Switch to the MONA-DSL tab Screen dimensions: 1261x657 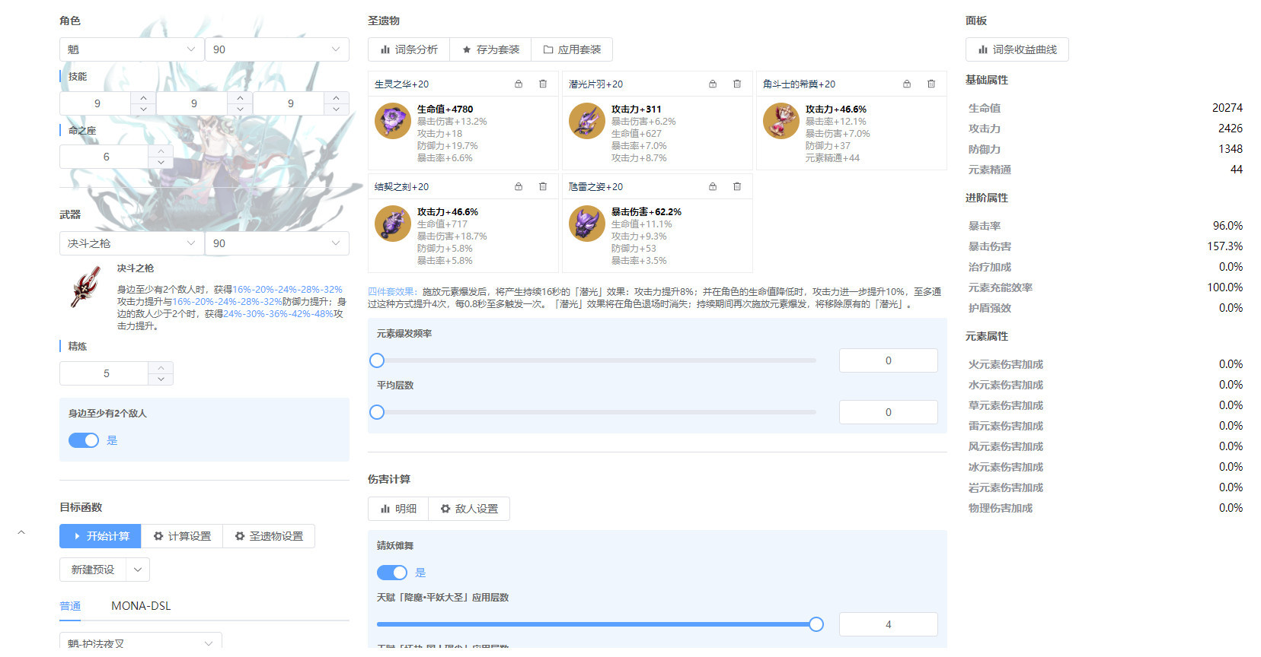pos(141,606)
